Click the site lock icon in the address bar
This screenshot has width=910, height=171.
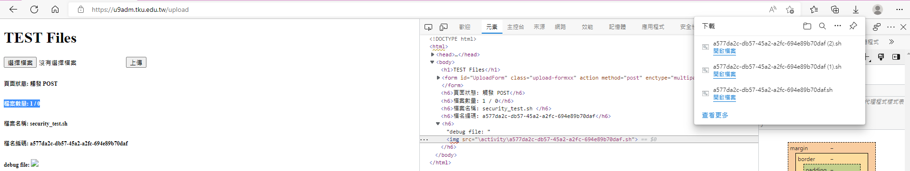click(81, 9)
